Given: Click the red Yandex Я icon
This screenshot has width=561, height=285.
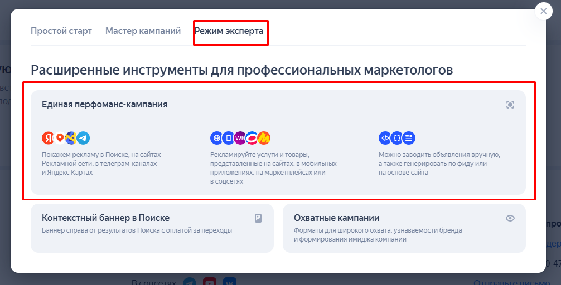Looking at the screenshot, I should click(49, 138).
